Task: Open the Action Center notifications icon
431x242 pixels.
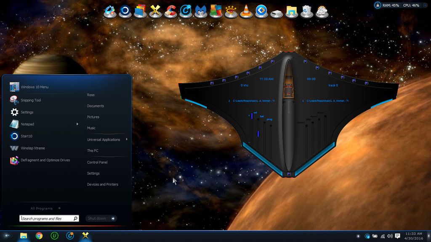Action: click(397, 236)
